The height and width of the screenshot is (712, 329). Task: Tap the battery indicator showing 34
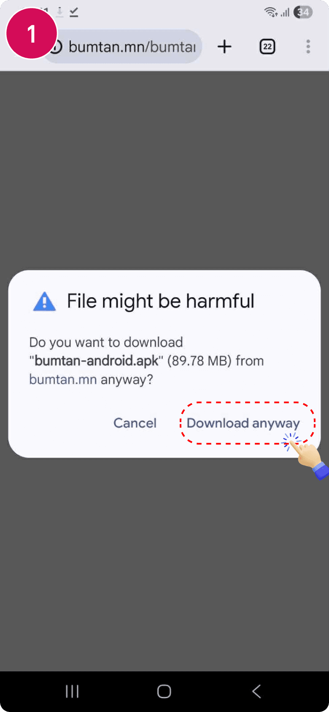[303, 12]
